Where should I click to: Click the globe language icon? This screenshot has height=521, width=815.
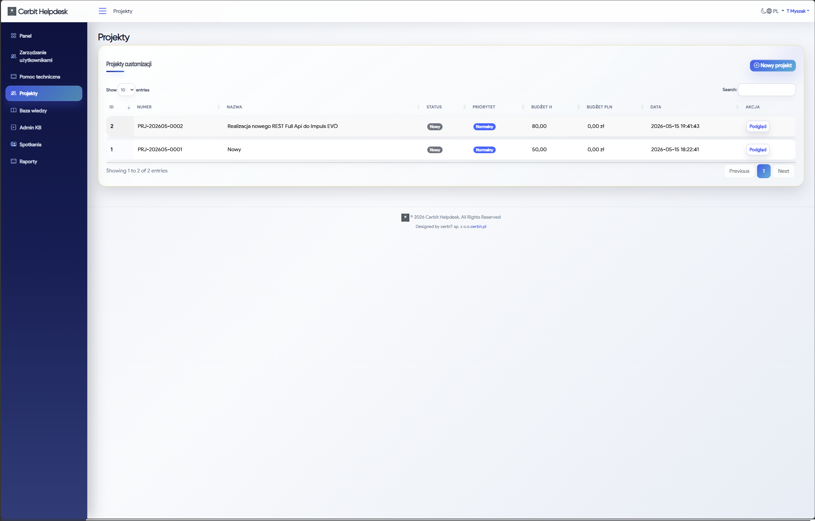click(769, 11)
